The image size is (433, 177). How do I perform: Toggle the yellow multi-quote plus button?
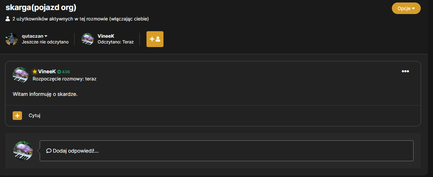pos(17,116)
